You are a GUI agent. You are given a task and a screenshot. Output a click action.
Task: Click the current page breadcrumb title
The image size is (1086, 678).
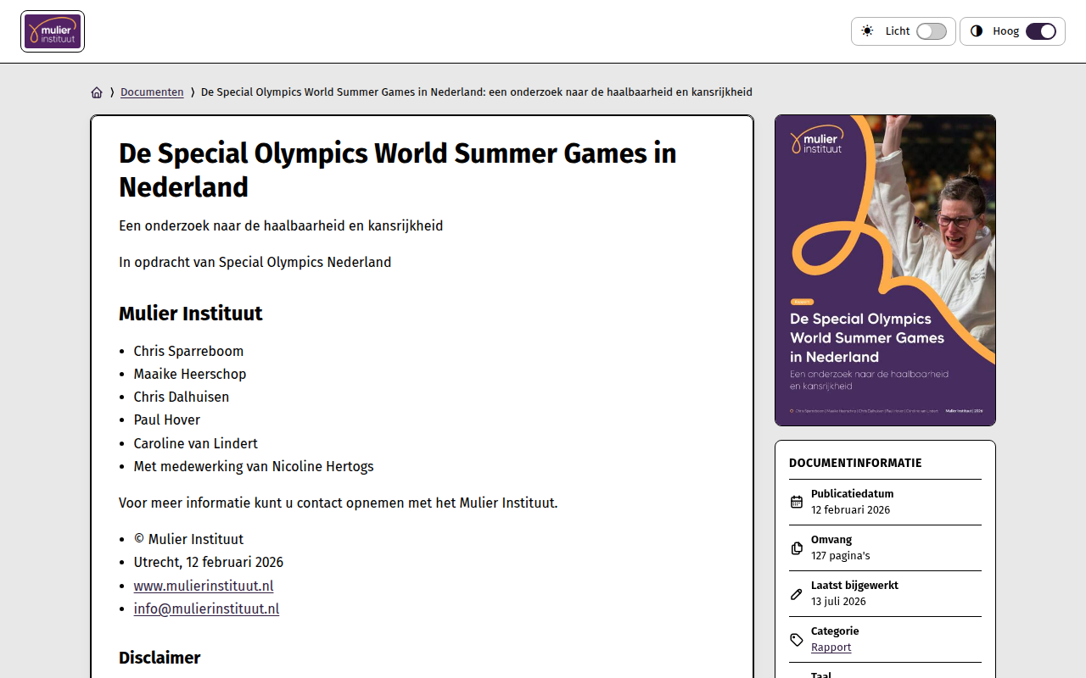point(476,92)
